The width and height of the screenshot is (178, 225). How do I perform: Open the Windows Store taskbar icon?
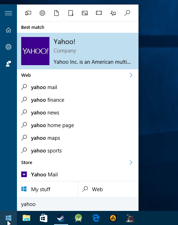pos(43,218)
